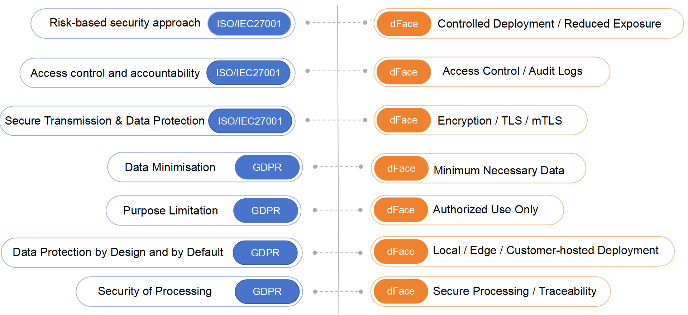Viewport: 688px width, 315px height.
Task: Select the dFace badge beside Access Control / Audit Logs
Action: click(403, 72)
